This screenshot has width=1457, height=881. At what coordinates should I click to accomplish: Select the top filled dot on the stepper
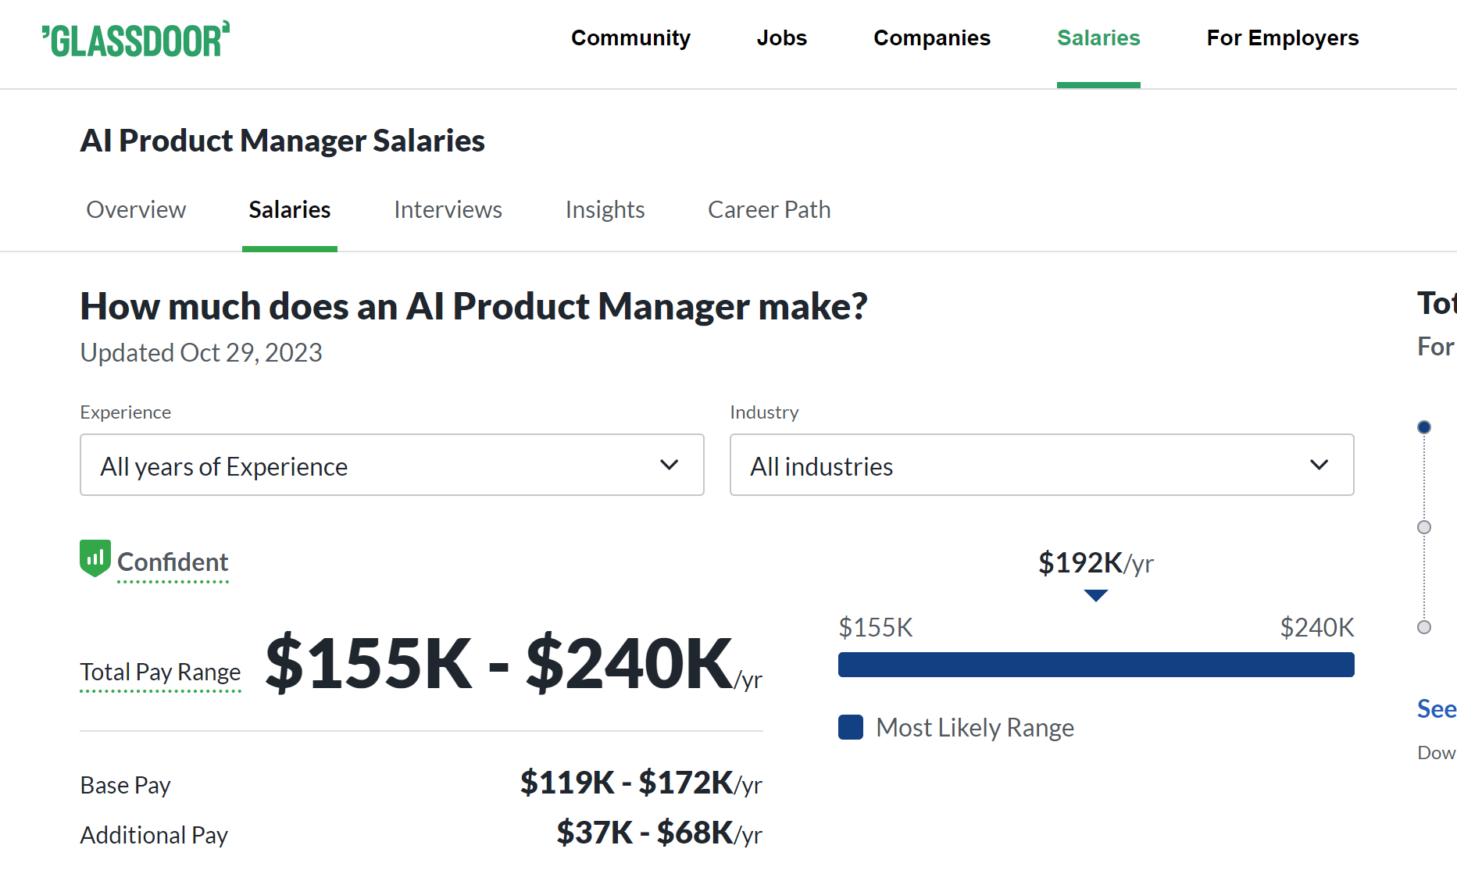point(1424,426)
